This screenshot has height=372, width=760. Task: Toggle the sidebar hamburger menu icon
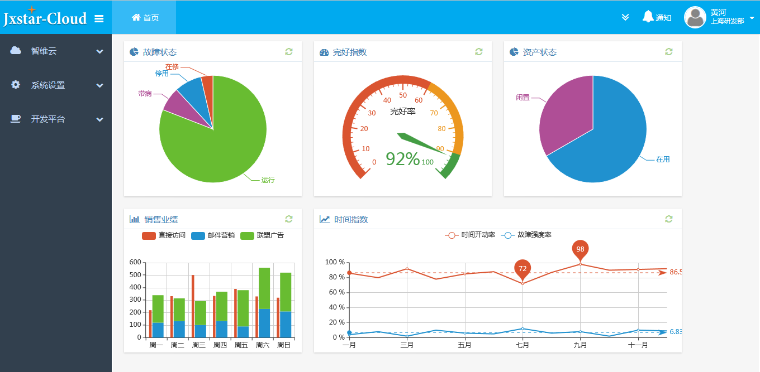click(99, 18)
